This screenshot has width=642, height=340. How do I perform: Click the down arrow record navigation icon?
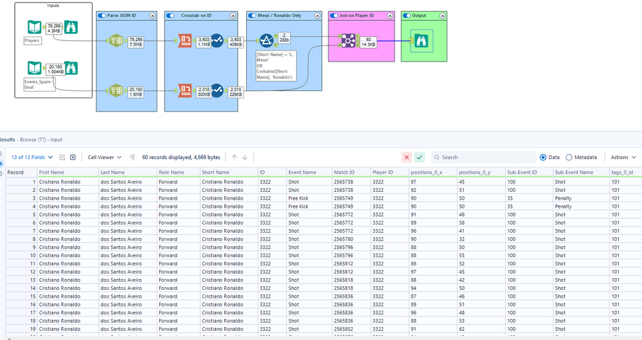245,157
